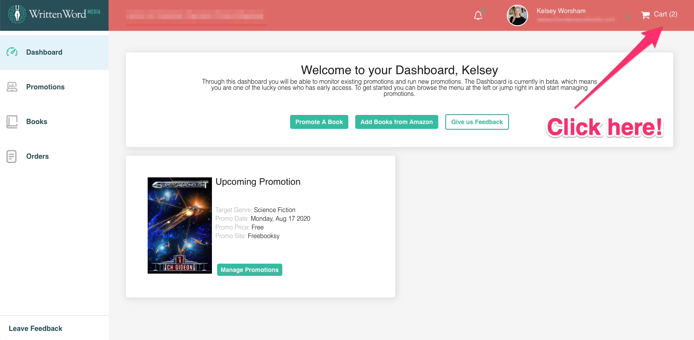Expand the user account dropdown chevron
Screen dimensions: 694x340
[628, 16]
